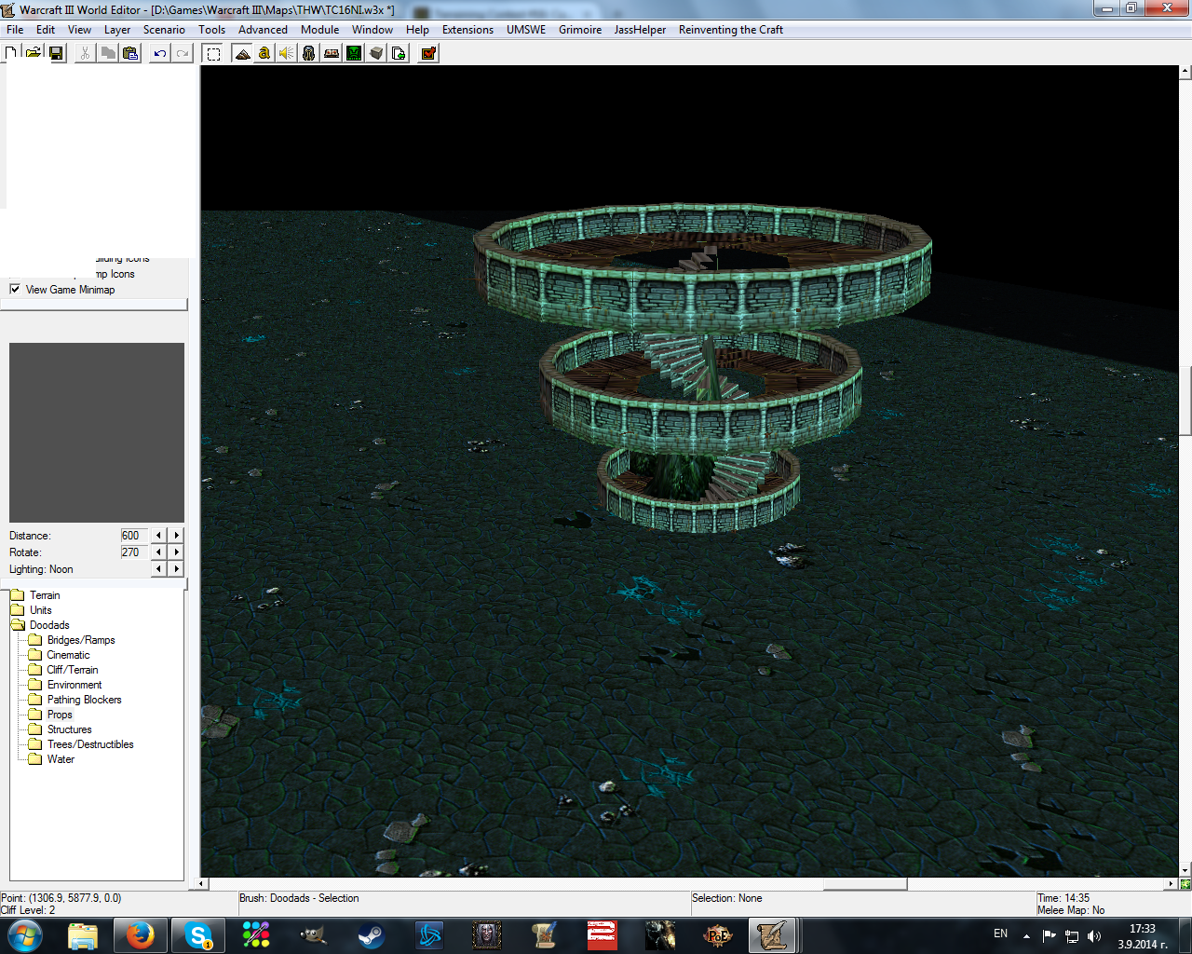This screenshot has height=954, width=1192.
Task: Open the AI Editor green face icon
Action: tap(354, 53)
